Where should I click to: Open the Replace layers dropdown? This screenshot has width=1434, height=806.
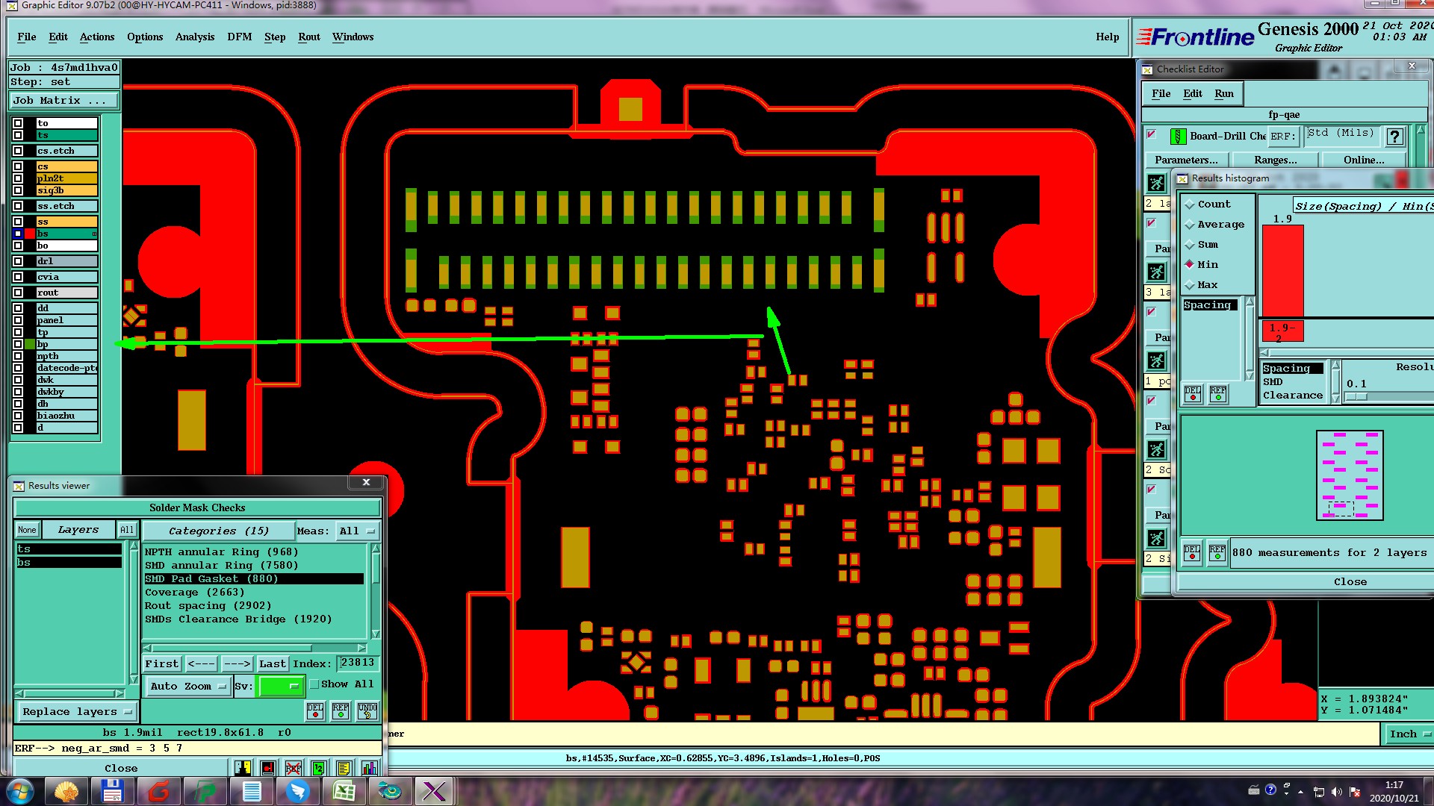(77, 712)
